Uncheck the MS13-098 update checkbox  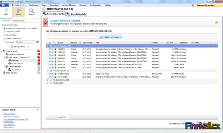52,55
